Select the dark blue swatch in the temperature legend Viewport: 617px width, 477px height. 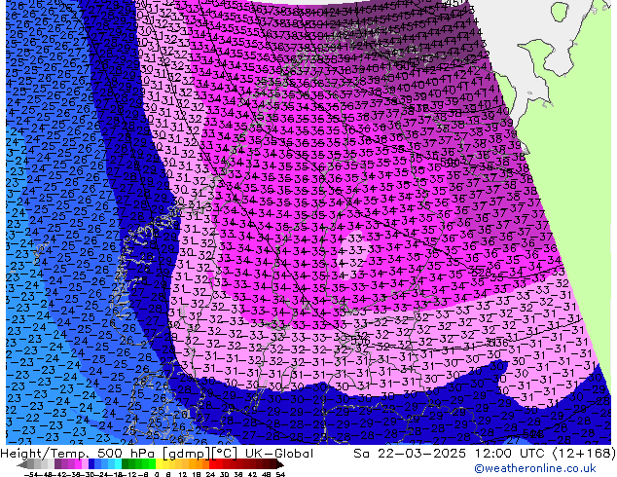(91, 464)
